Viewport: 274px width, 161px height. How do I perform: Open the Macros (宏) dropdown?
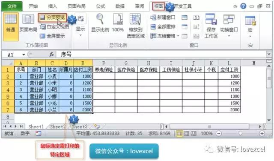coord(250,26)
